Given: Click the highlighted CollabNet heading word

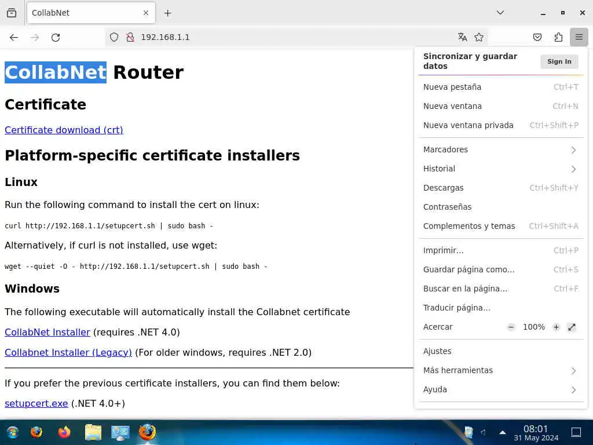Looking at the screenshot, I should tap(56, 72).
